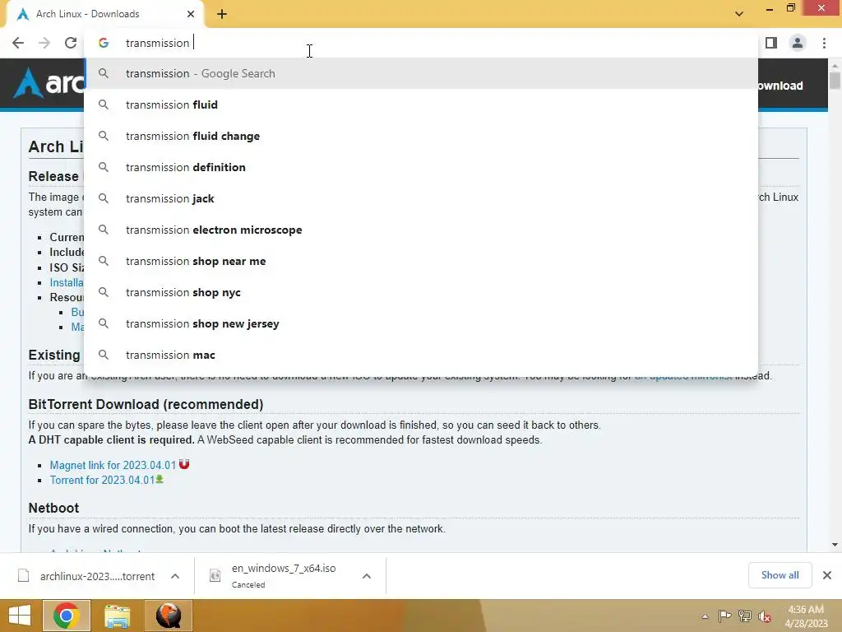Choose the 'transmission fluid' suggestion
Screen dimensions: 842x632
pos(421,105)
